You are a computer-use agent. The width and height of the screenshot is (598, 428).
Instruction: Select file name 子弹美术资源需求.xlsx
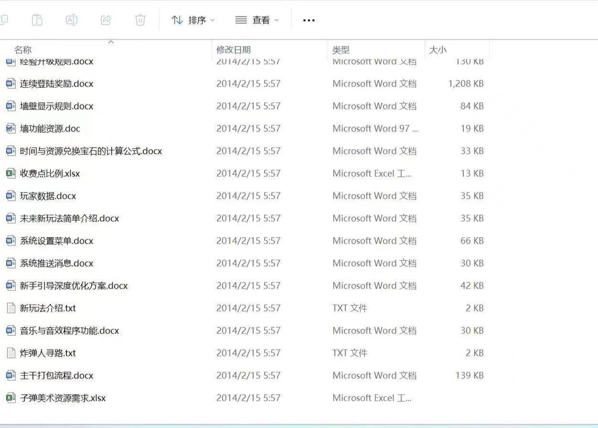click(63, 398)
